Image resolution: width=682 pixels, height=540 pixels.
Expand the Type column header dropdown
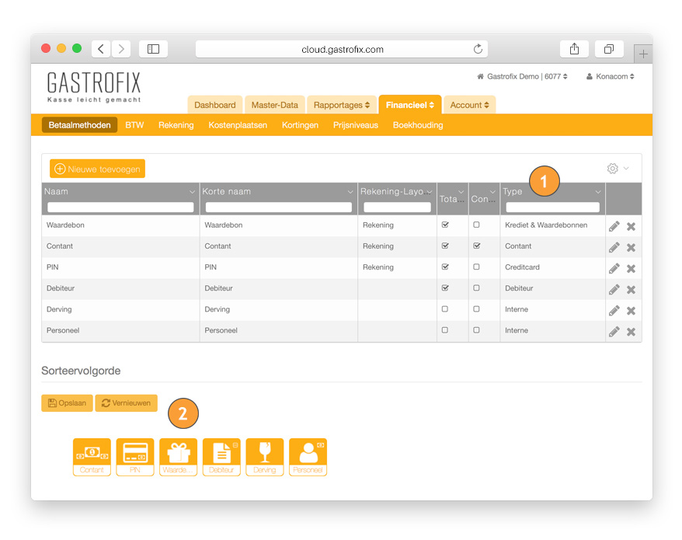point(597,192)
